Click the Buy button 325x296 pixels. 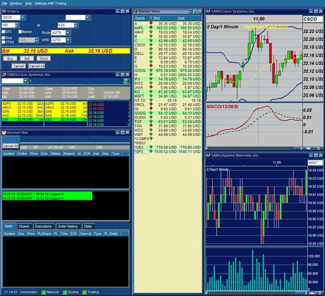pyautogui.click(x=10, y=58)
